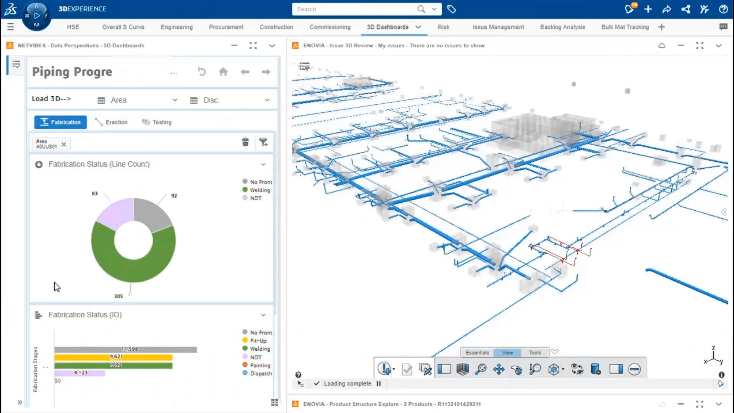Expand the Area dropdown filter
The image size is (734, 413).
tap(174, 100)
